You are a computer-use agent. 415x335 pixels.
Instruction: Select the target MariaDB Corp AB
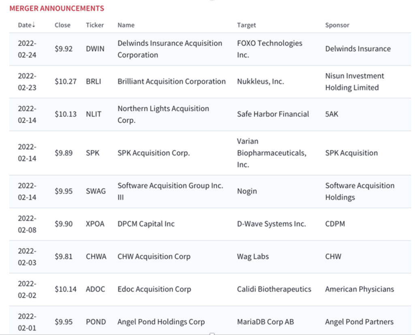(265, 322)
